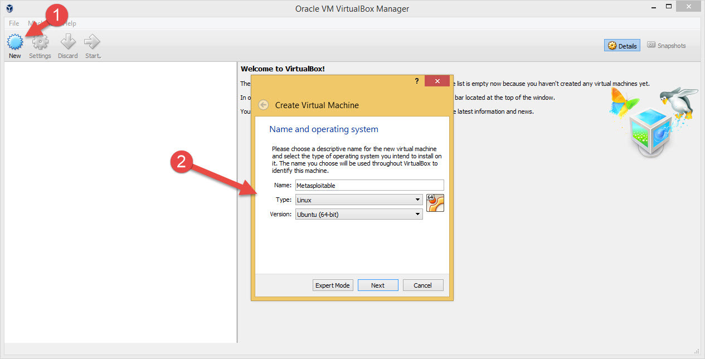Expand the Version dropdown showing Ubuntu (64-bit)
The height and width of the screenshot is (359, 705).
coord(359,214)
